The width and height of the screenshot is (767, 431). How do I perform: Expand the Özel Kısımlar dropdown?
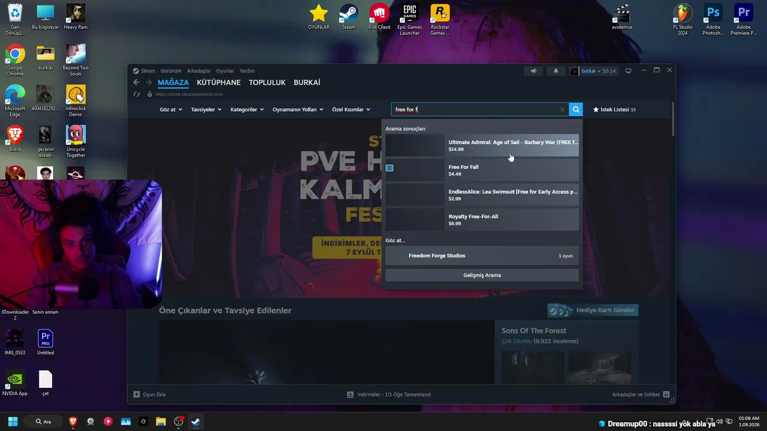coord(351,110)
